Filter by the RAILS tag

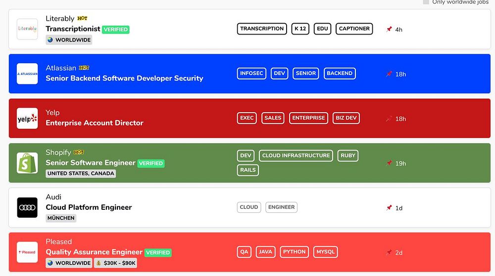pyautogui.click(x=248, y=170)
